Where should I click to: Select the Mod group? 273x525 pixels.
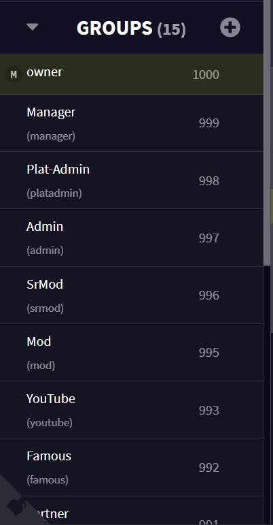click(x=132, y=353)
